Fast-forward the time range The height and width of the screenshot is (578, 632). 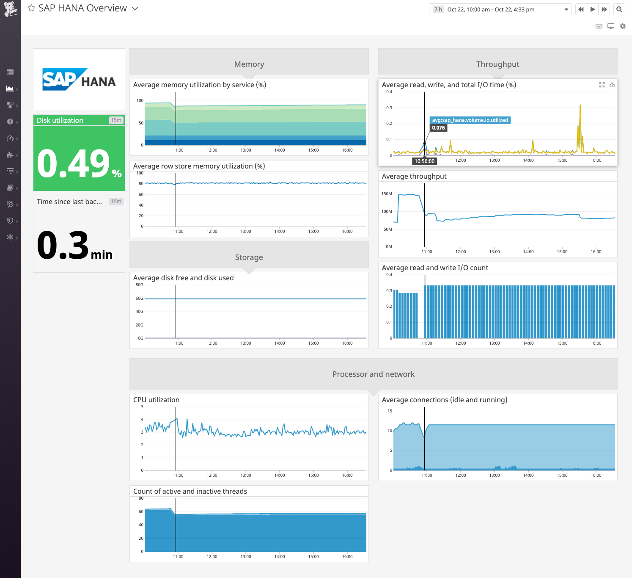[x=605, y=9]
